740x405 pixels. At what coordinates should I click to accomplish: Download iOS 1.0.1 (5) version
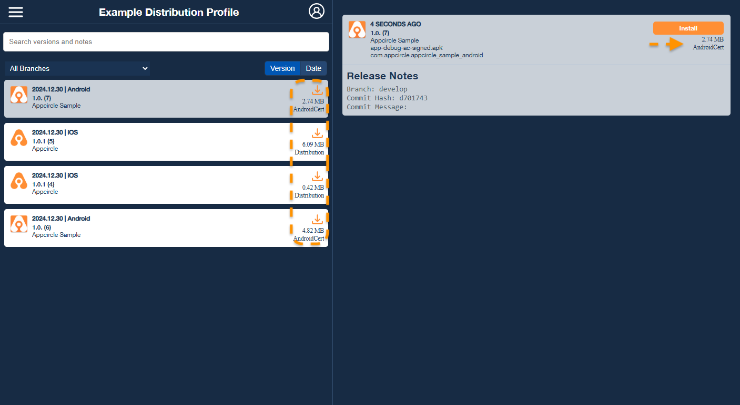click(317, 133)
